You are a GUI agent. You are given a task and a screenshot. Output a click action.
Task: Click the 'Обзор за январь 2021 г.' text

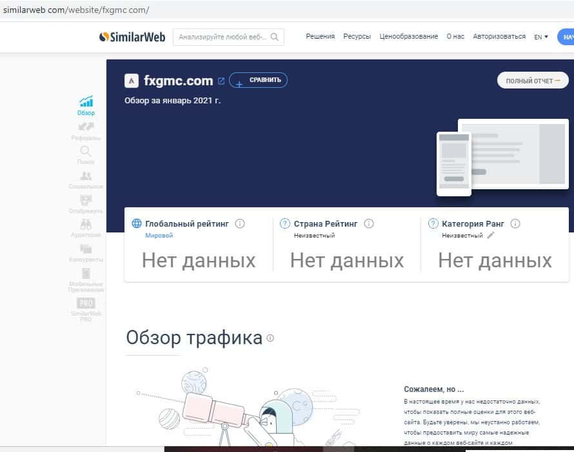pos(172,101)
